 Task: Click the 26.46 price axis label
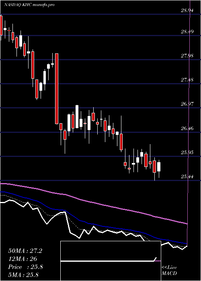(187, 128)
